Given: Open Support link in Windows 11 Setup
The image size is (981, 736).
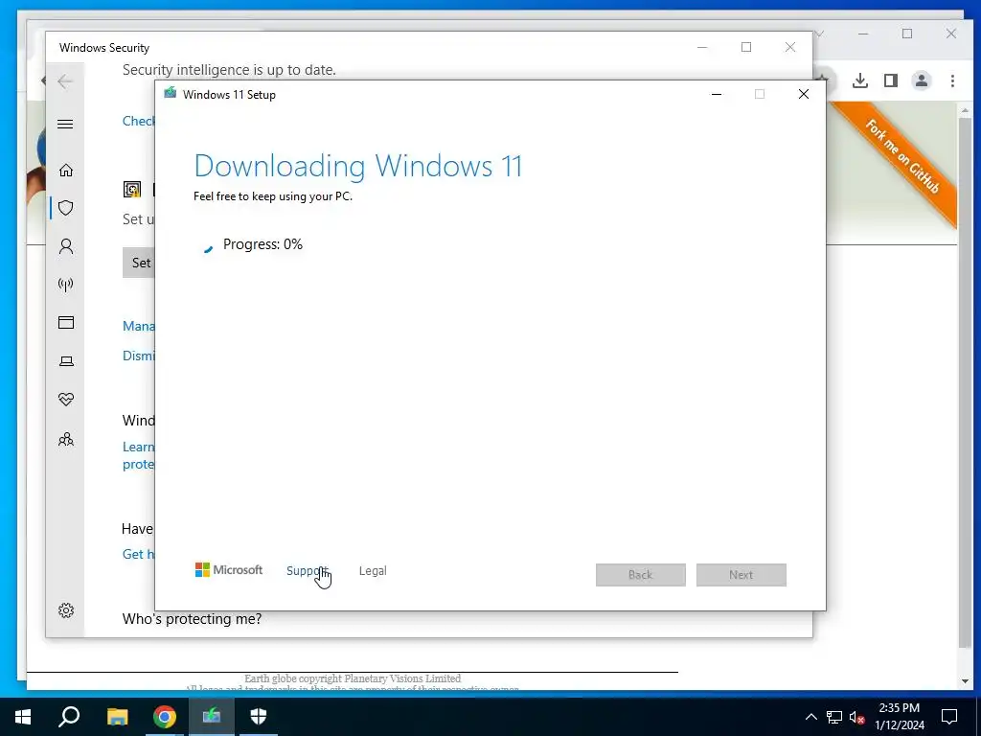Looking at the screenshot, I should click(x=307, y=571).
